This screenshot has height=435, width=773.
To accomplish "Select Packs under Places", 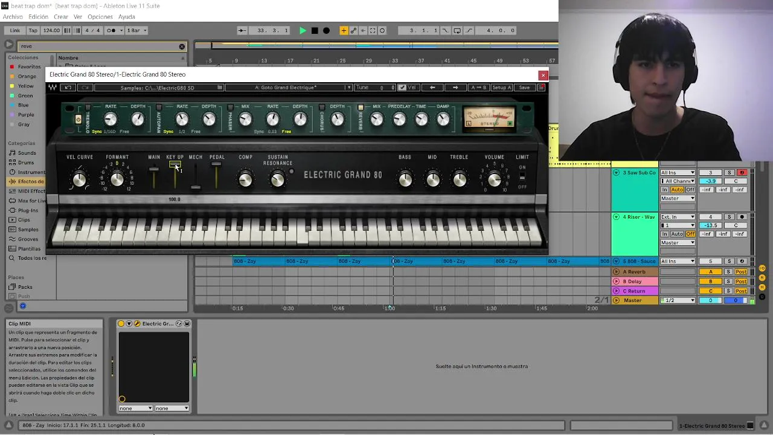I will click(x=25, y=287).
